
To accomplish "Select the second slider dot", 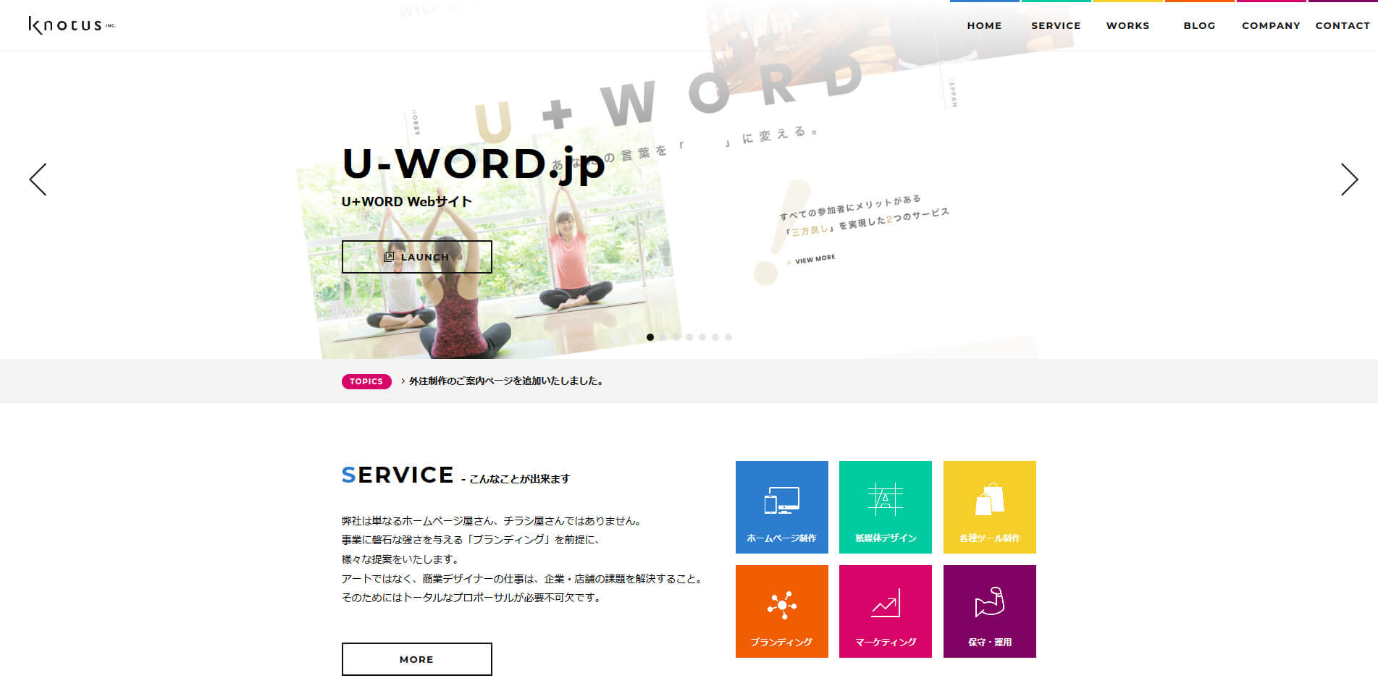I will coord(663,337).
